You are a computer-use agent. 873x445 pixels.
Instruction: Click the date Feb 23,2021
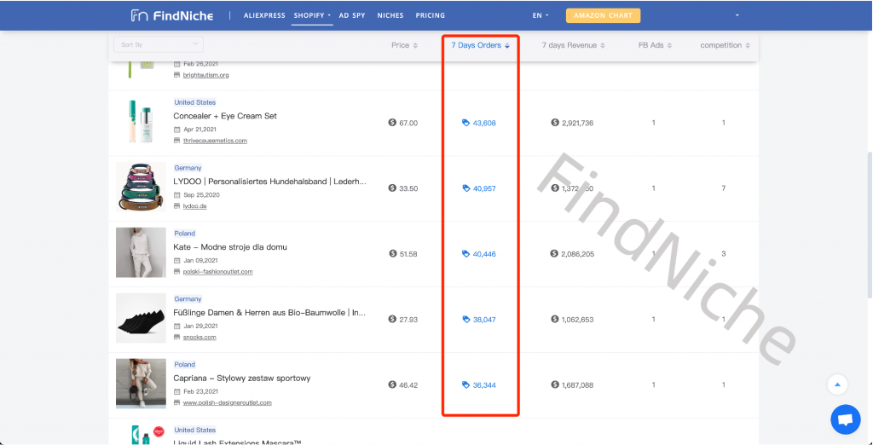(x=199, y=391)
